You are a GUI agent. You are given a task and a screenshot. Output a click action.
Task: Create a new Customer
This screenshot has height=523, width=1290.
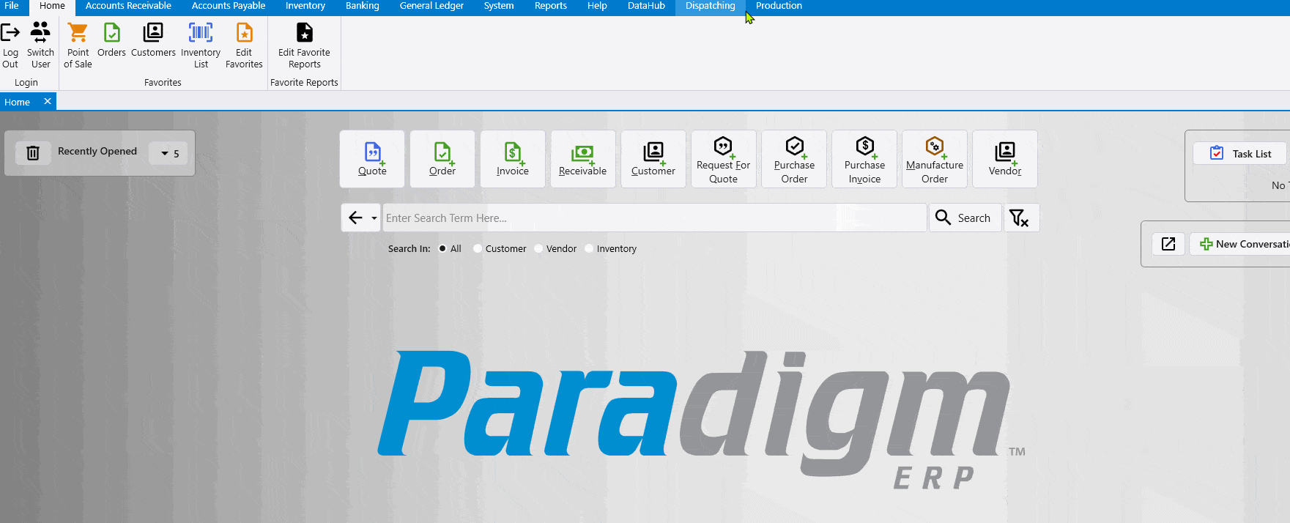click(x=653, y=159)
